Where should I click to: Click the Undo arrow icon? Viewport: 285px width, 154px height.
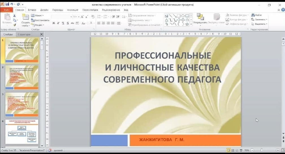[x=12, y=5]
